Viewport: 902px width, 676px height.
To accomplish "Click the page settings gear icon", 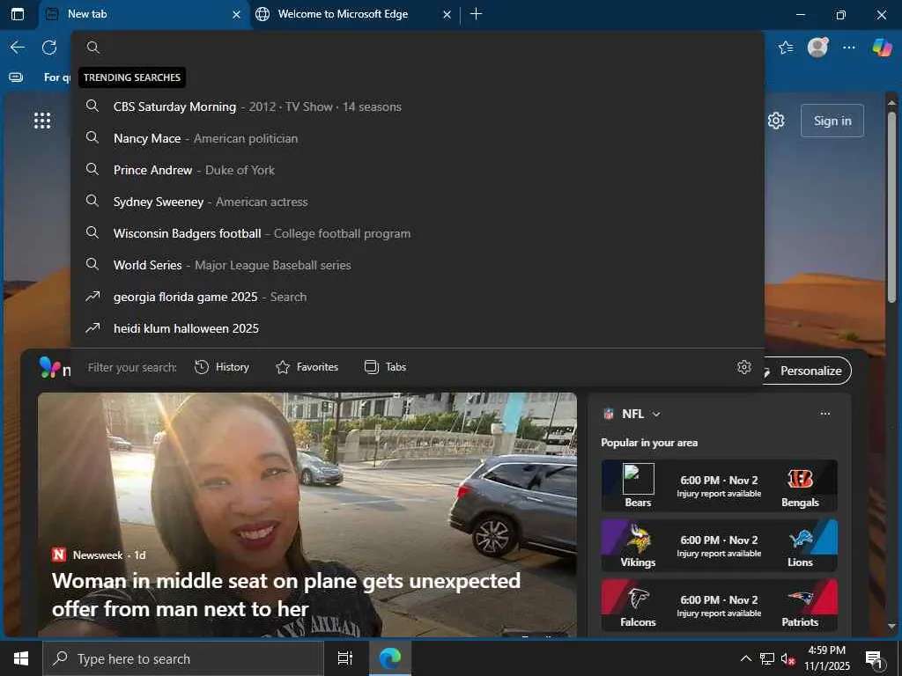I will [776, 121].
